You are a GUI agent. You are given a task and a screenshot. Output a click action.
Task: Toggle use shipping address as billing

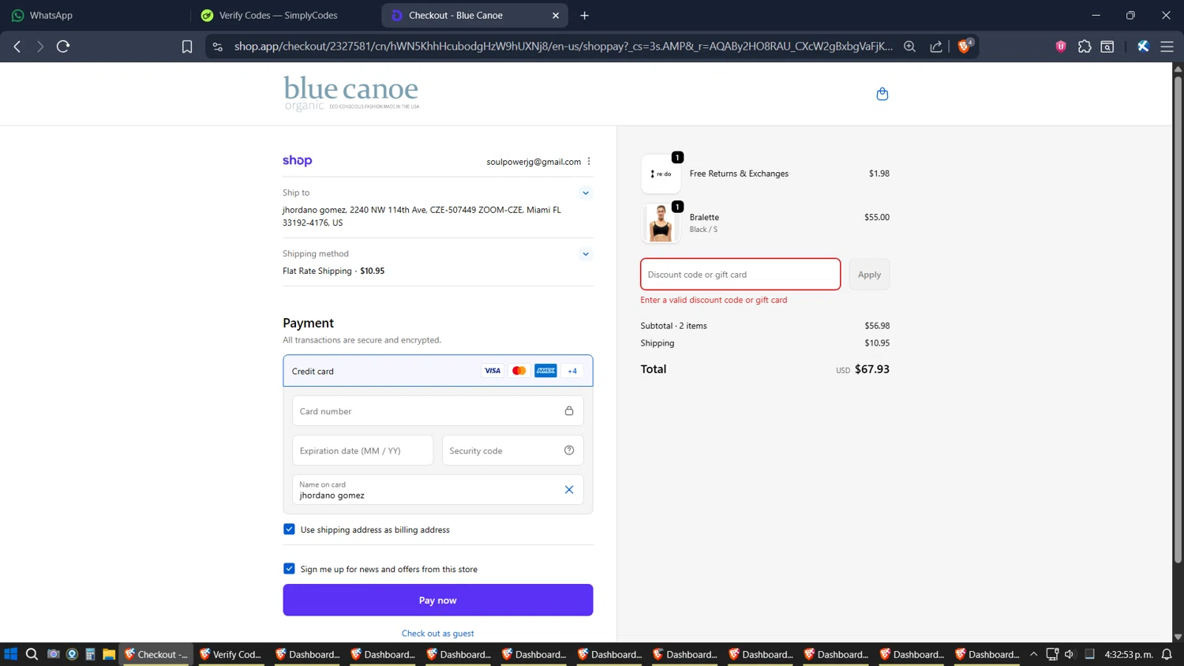pyautogui.click(x=289, y=529)
